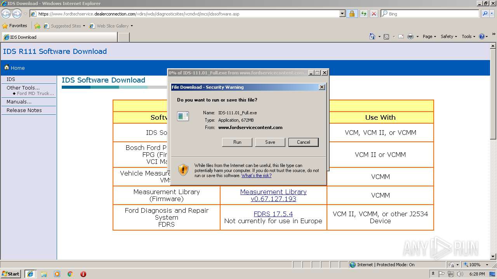Open Home button dropdown arrow
The image size is (497, 279).
tap(379, 36)
